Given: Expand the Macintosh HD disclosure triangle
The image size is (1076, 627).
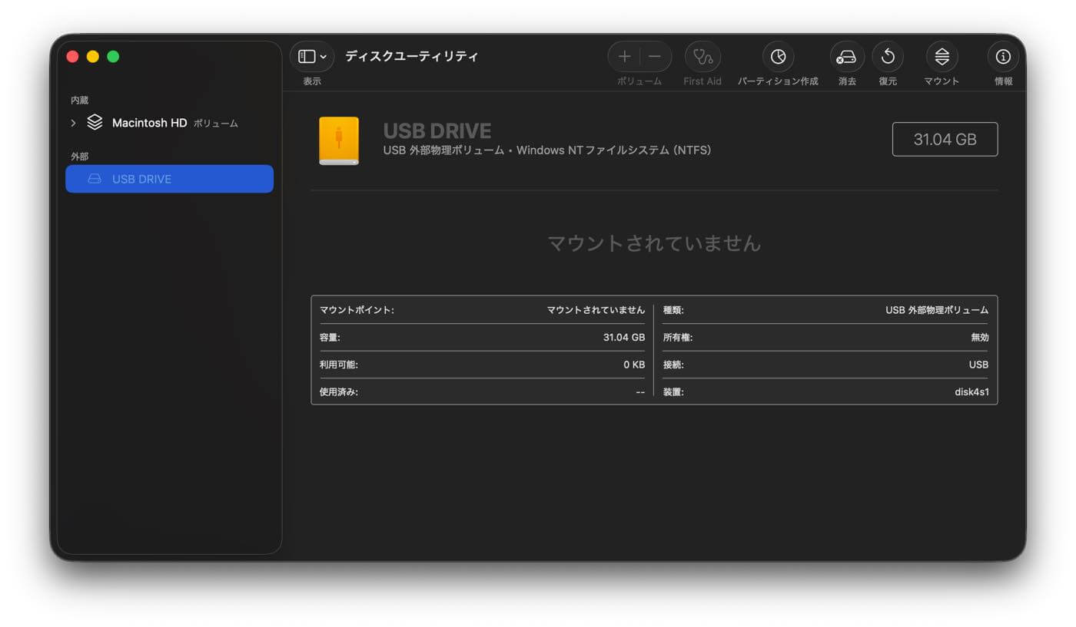Looking at the screenshot, I should 72,122.
